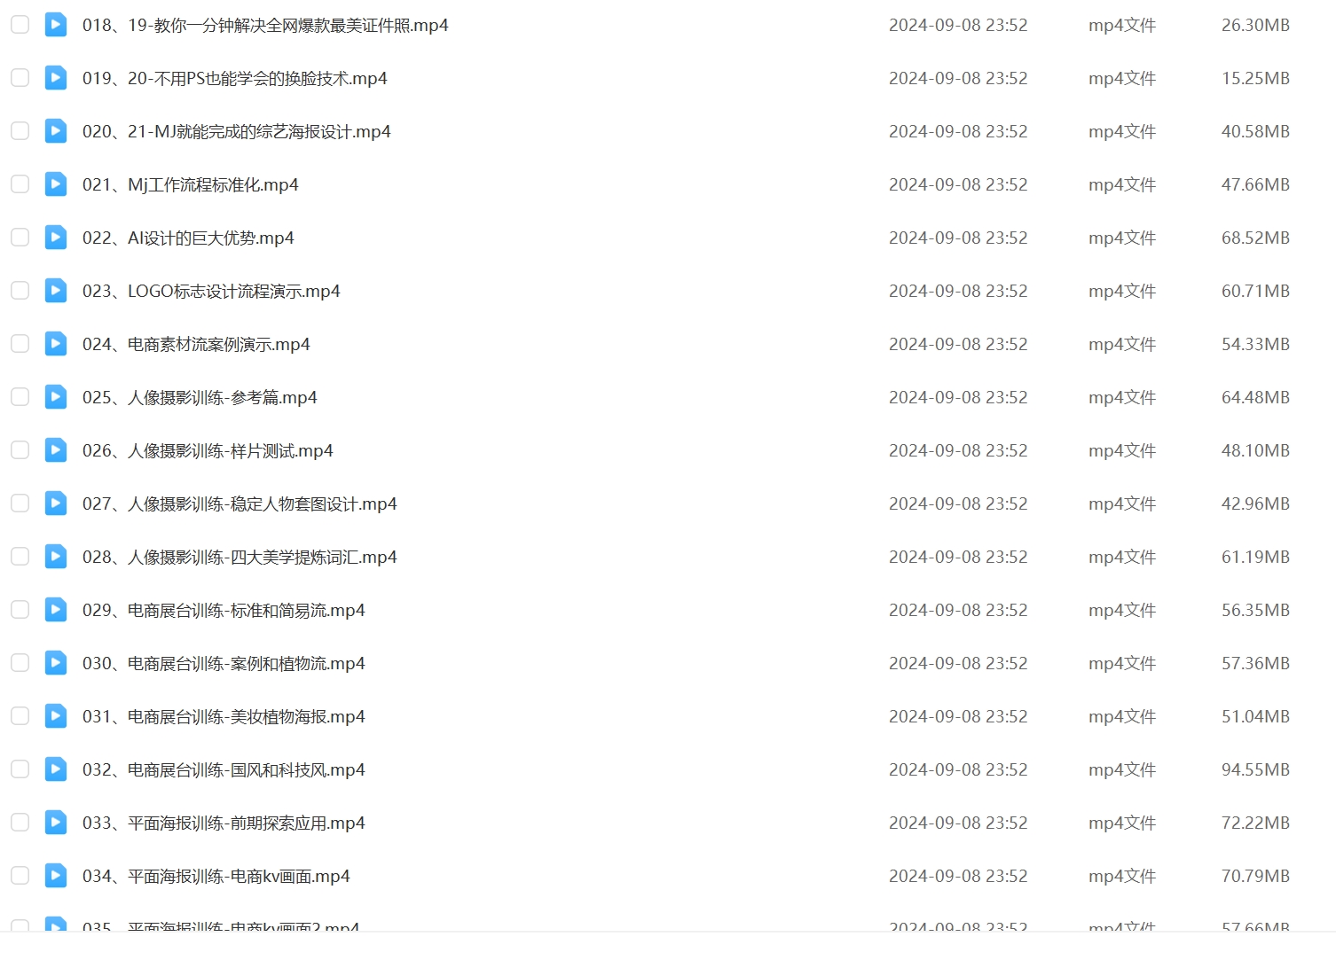Open file 026、人像摄影训练-样片测试.mp4
Viewport: 1336px width, 960px height.
click(208, 451)
